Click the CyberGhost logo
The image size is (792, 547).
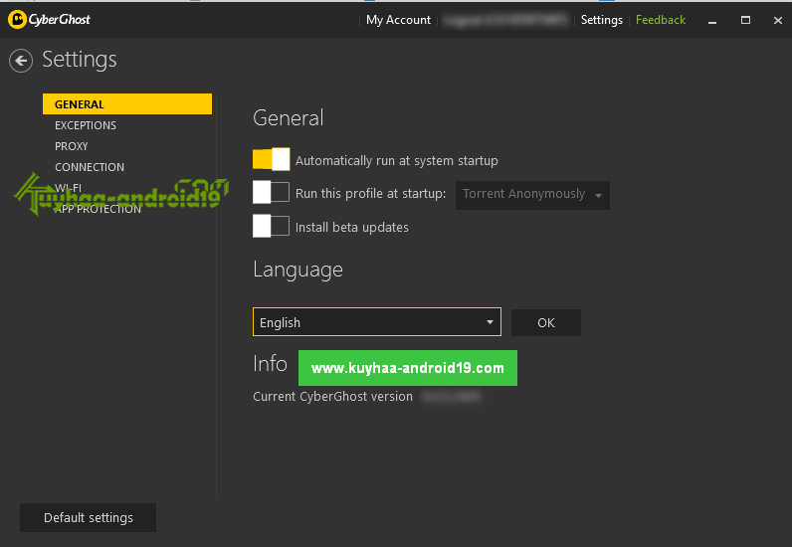point(49,20)
